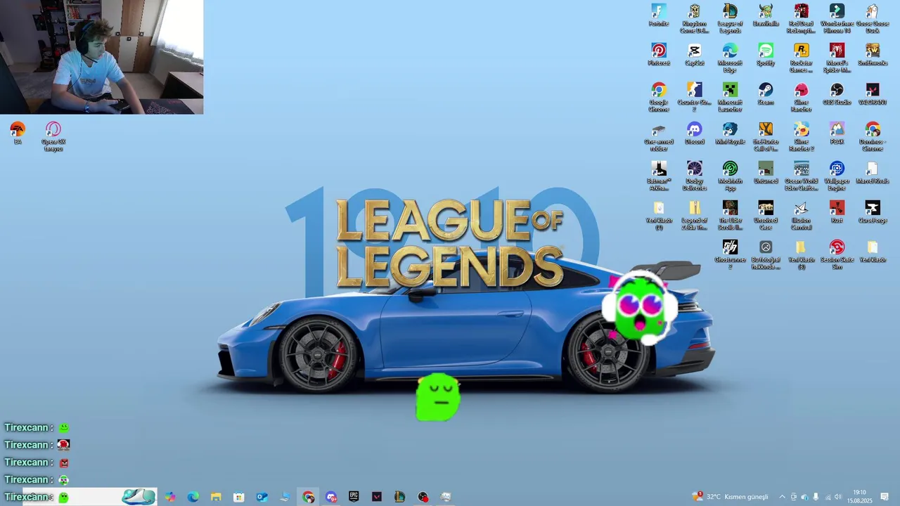Screen dimensions: 900x506
Task: Select the Legend of Zelda zip archive
Action: pyautogui.click(x=695, y=216)
